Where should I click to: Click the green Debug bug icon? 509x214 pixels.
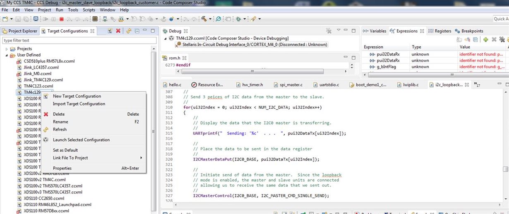[x=238, y=19]
